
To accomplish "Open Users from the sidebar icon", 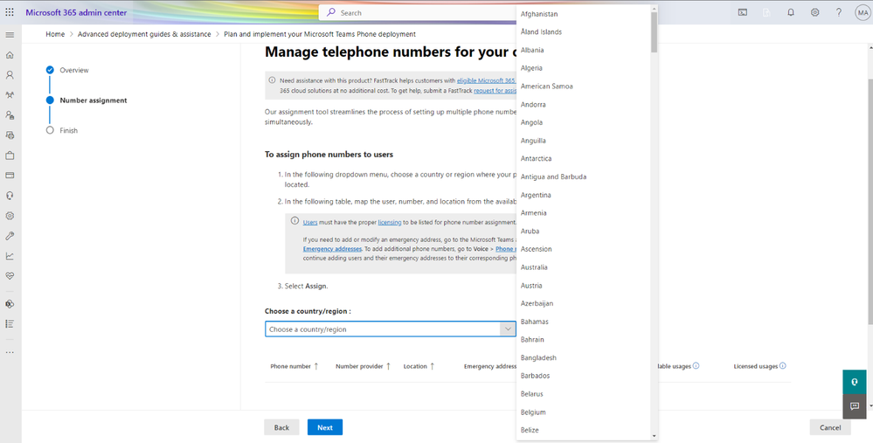I will pos(10,74).
